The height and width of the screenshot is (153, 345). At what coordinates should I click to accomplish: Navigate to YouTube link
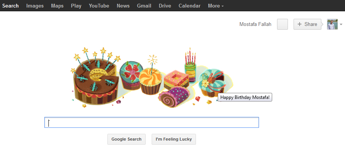99,6
